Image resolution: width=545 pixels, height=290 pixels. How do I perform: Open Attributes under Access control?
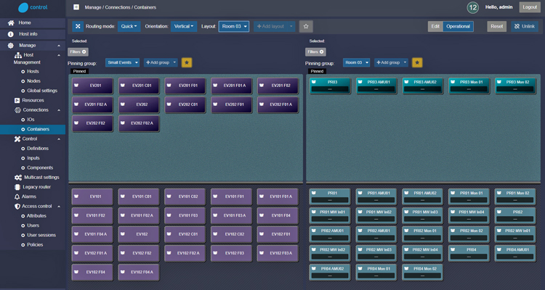click(x=36, y=216)
